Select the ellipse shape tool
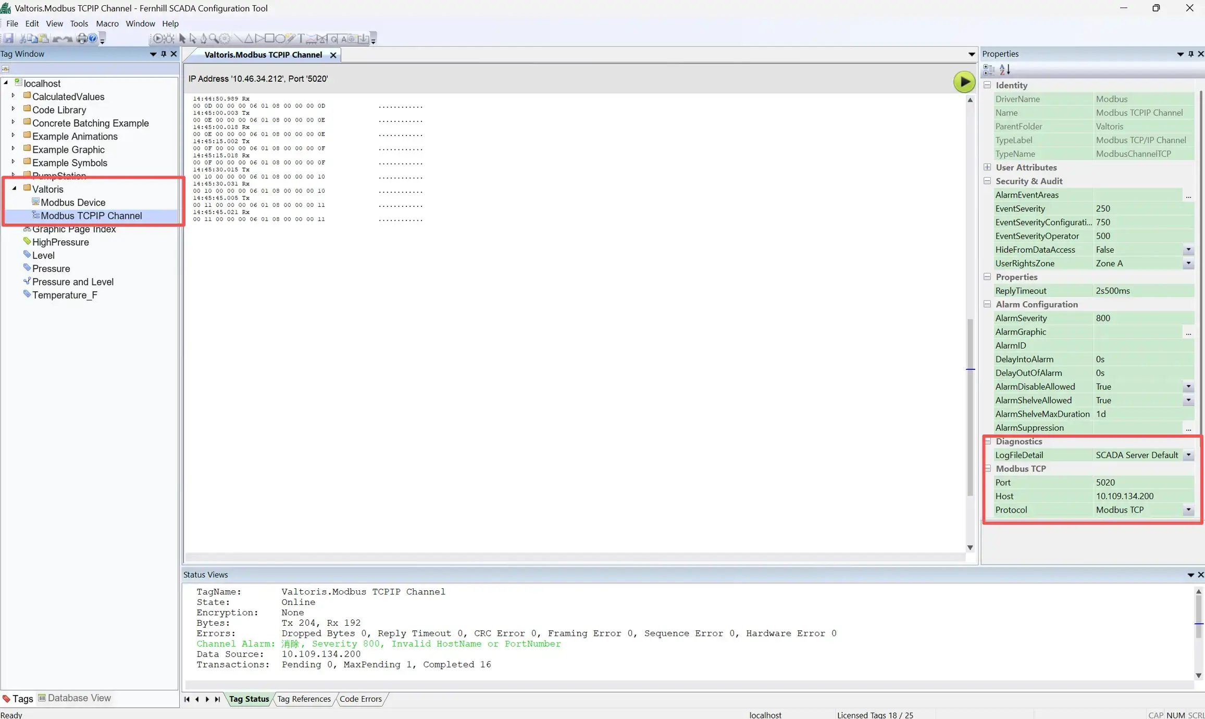Screen dimensions: 1205x719 pyautogui.click(x=280, y=39)
